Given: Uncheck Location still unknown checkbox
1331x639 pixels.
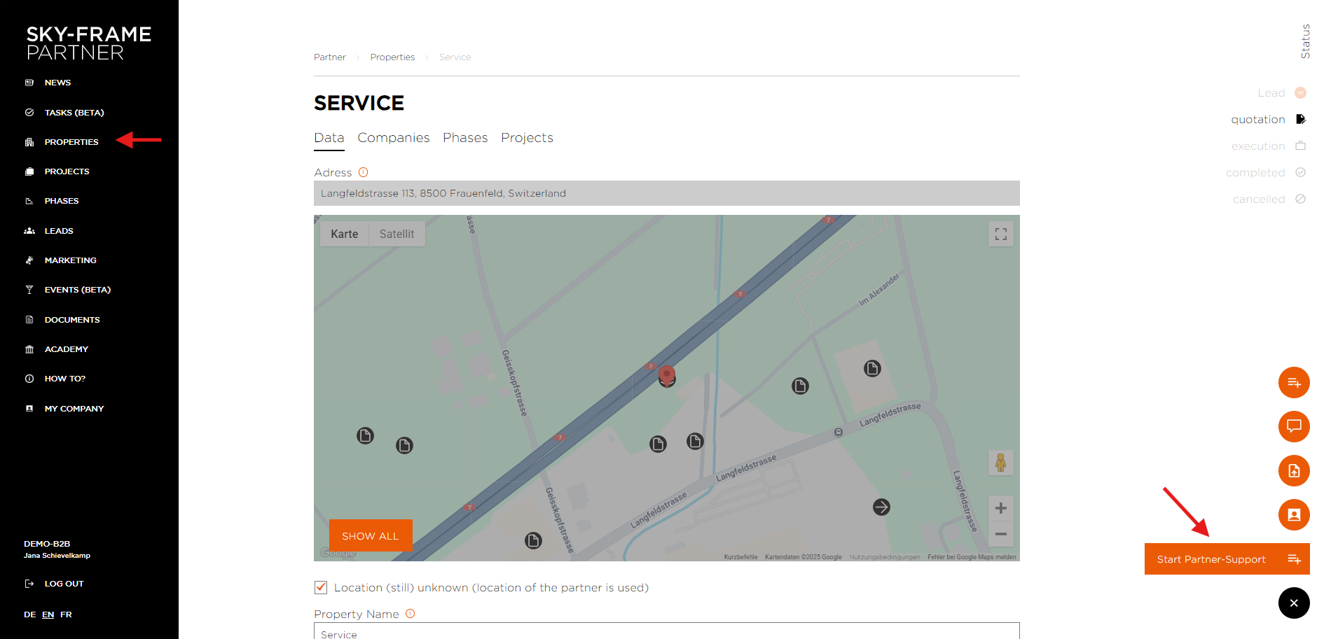Looking at the screenshot, I should pos(321,587).
